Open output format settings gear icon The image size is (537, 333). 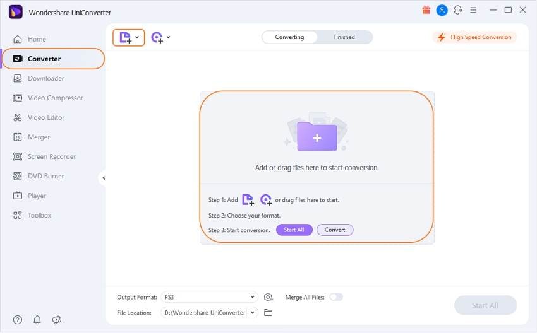pos(268,297)
